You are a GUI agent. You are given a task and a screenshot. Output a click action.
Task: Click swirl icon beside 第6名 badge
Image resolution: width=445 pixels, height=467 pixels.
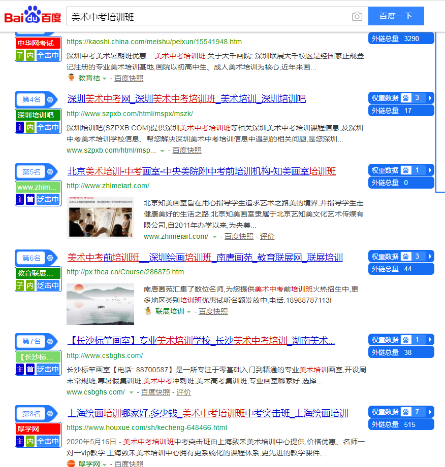50,258
